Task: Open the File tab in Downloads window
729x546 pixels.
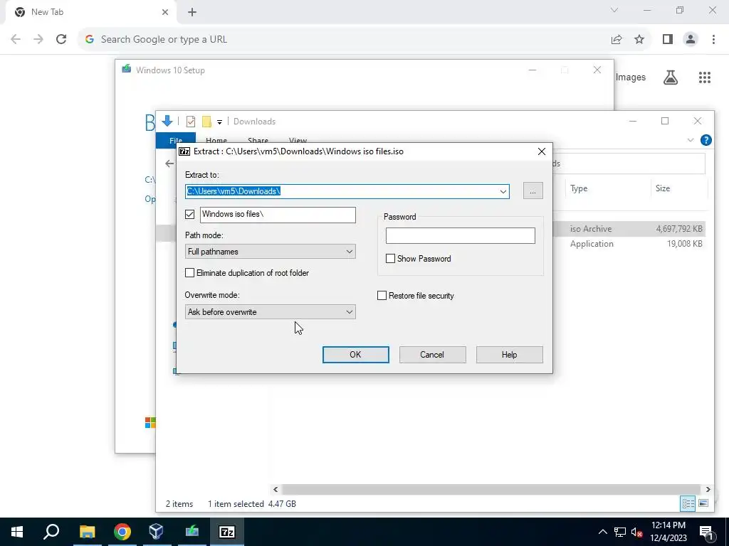Action: coord(176,140)
